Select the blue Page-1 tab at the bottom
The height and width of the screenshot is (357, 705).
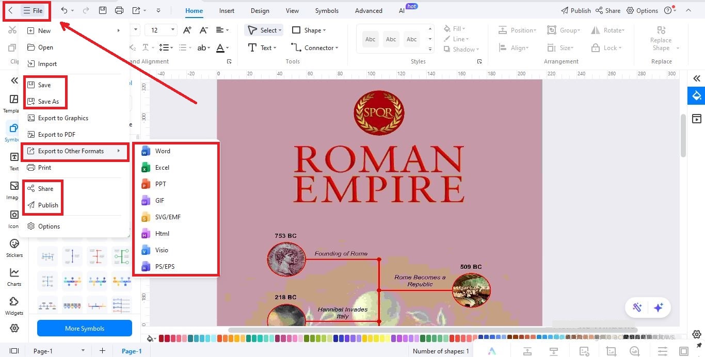tap(132, 351)
